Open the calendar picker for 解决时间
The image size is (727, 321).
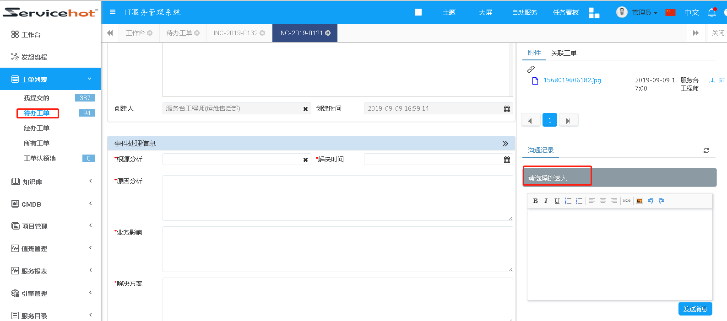(507, 160)
